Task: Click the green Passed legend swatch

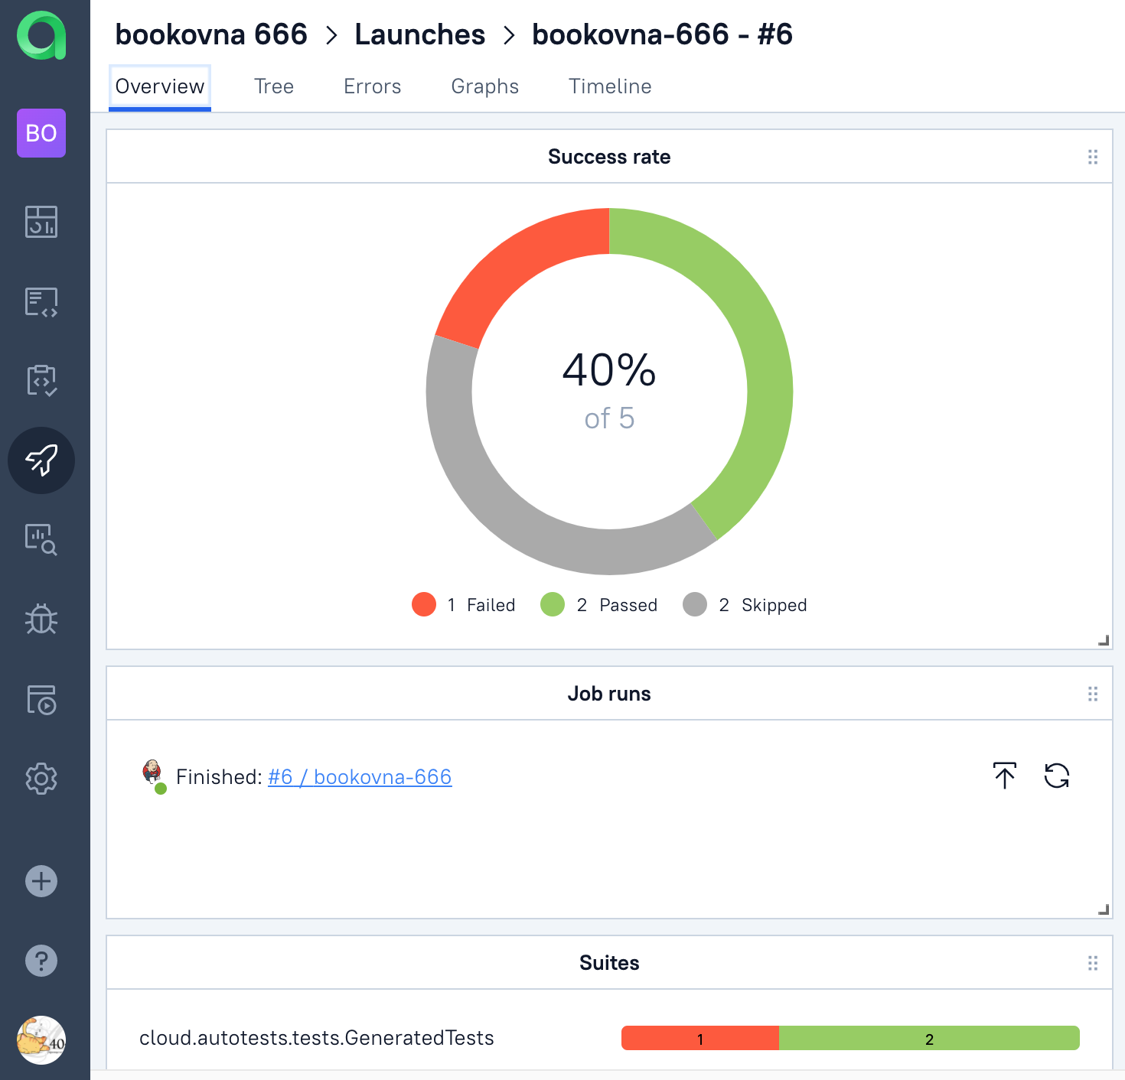Action: (x=553, y=604)
